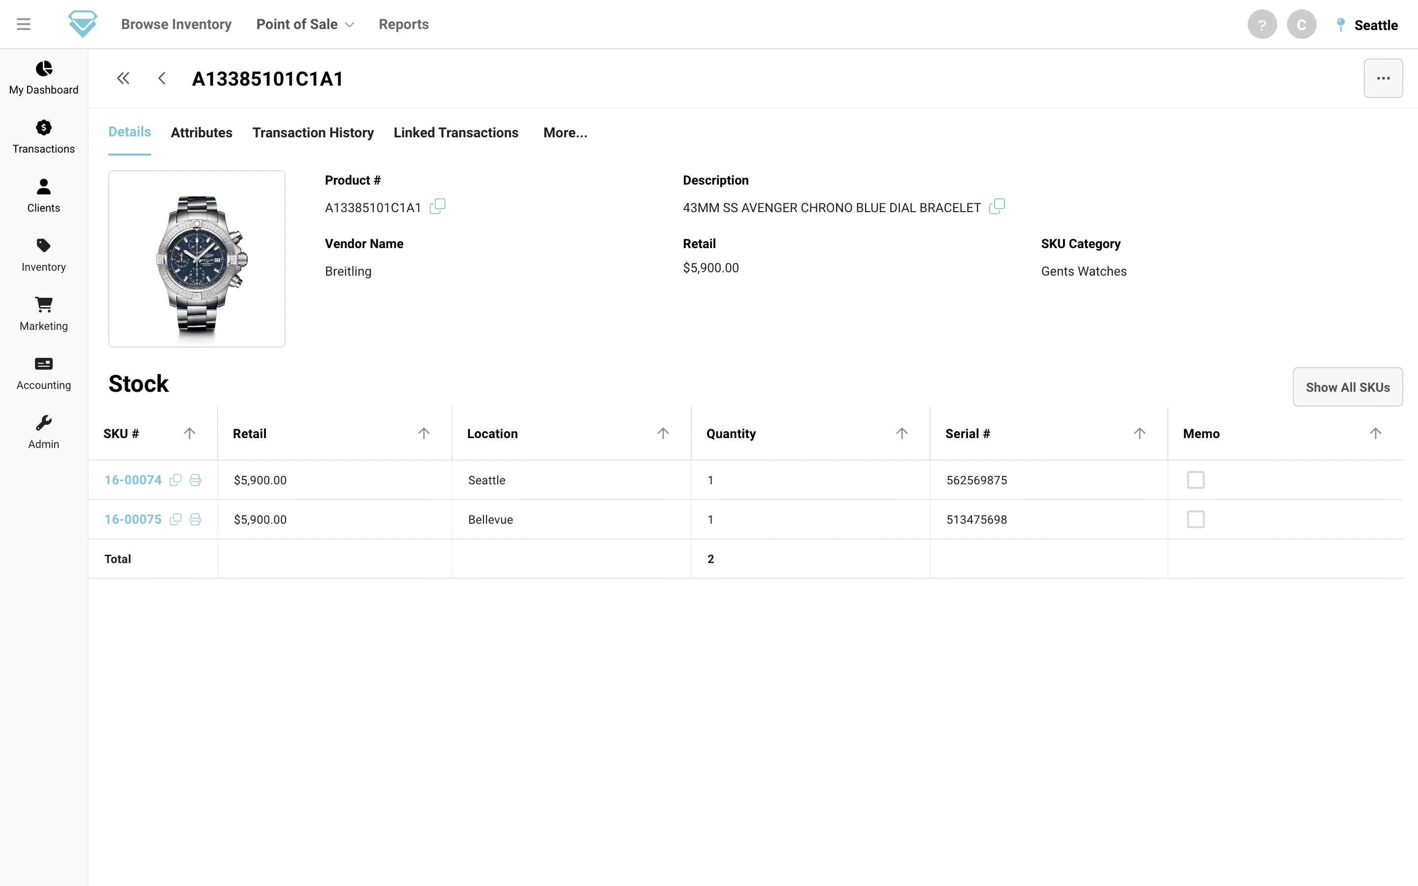Open the three-dots options menu

coord(1382,79)
